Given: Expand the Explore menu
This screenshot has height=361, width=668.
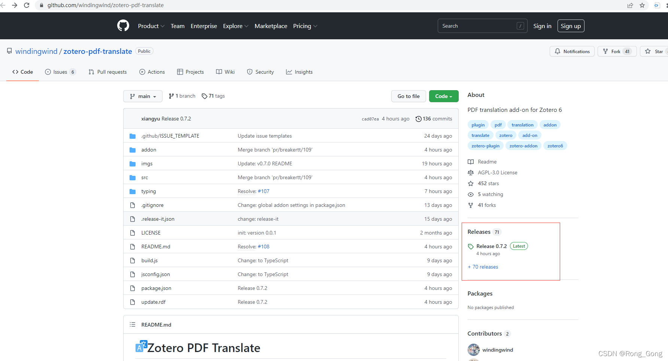Looking at the screenshot, I should 236,26.
